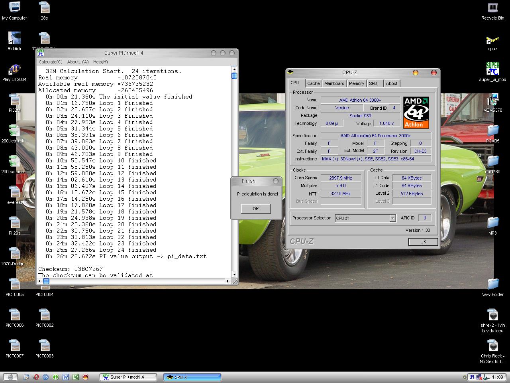This screenshot has height=383, width=510.
Task: Click the Core Speed 2897.9 MHz field
Action: click(342, 178)
